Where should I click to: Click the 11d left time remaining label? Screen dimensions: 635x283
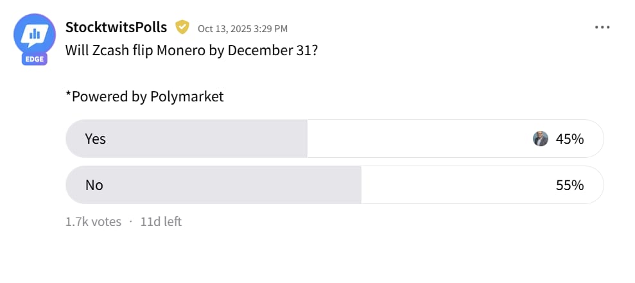point(161,221)
